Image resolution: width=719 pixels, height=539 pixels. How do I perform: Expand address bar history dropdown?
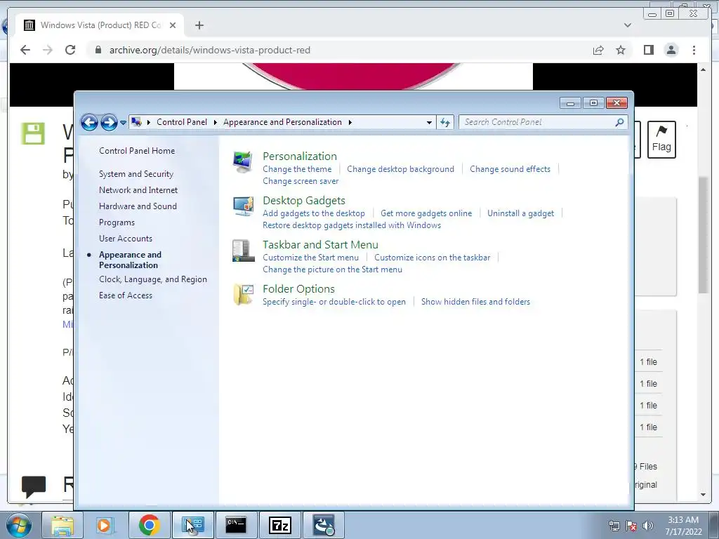click(x=429, y=122)
